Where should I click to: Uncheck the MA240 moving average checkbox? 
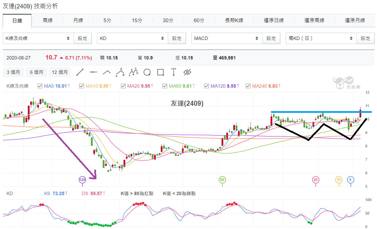coord(248,86)
